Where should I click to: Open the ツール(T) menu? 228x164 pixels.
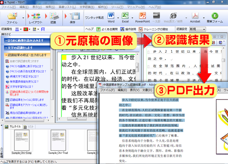117,7
